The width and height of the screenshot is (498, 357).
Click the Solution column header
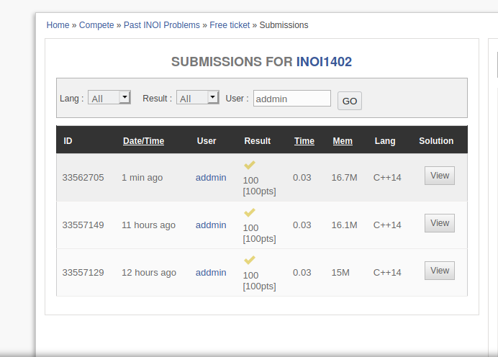click(436, 140)
